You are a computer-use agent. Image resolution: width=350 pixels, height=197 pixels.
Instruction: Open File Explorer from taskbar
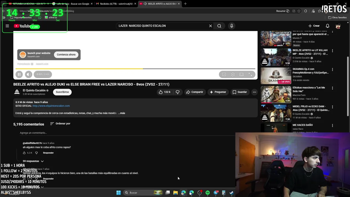(176, 193)
